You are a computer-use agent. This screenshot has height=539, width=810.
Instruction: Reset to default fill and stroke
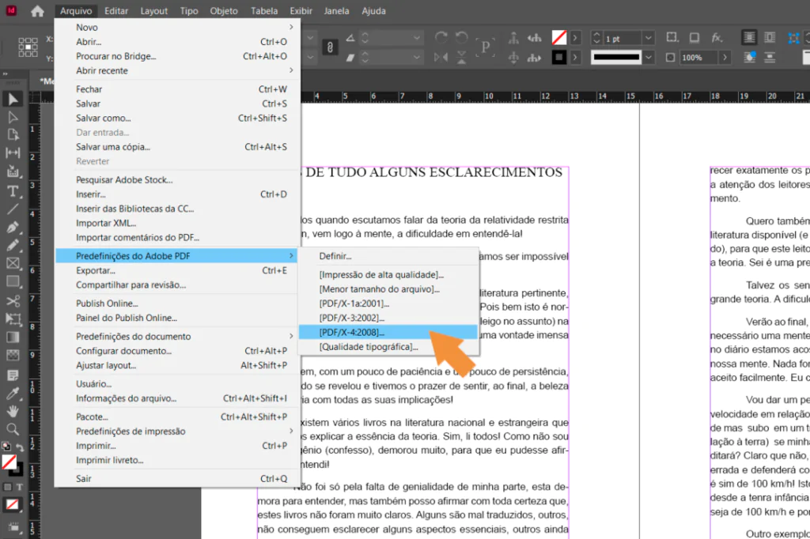[6, 446]
